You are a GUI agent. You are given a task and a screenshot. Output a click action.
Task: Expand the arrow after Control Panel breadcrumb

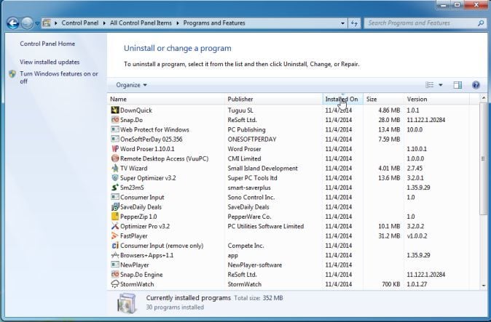click(x=104, y=23)
